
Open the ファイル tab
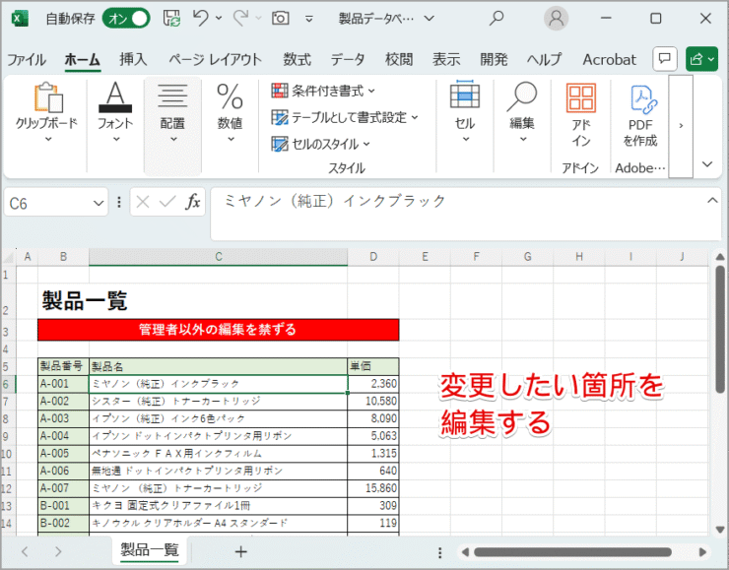27,59
